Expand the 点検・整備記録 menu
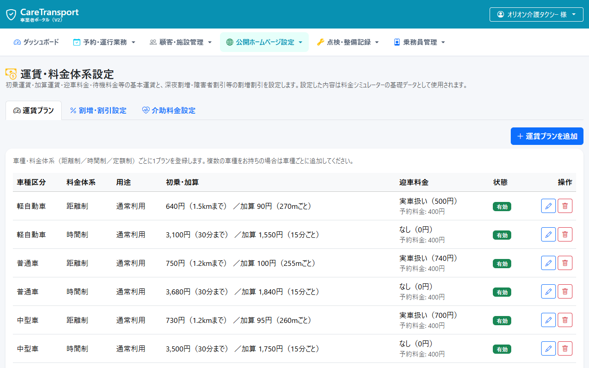Screen dimensions: 589x368 coord(347,42)
